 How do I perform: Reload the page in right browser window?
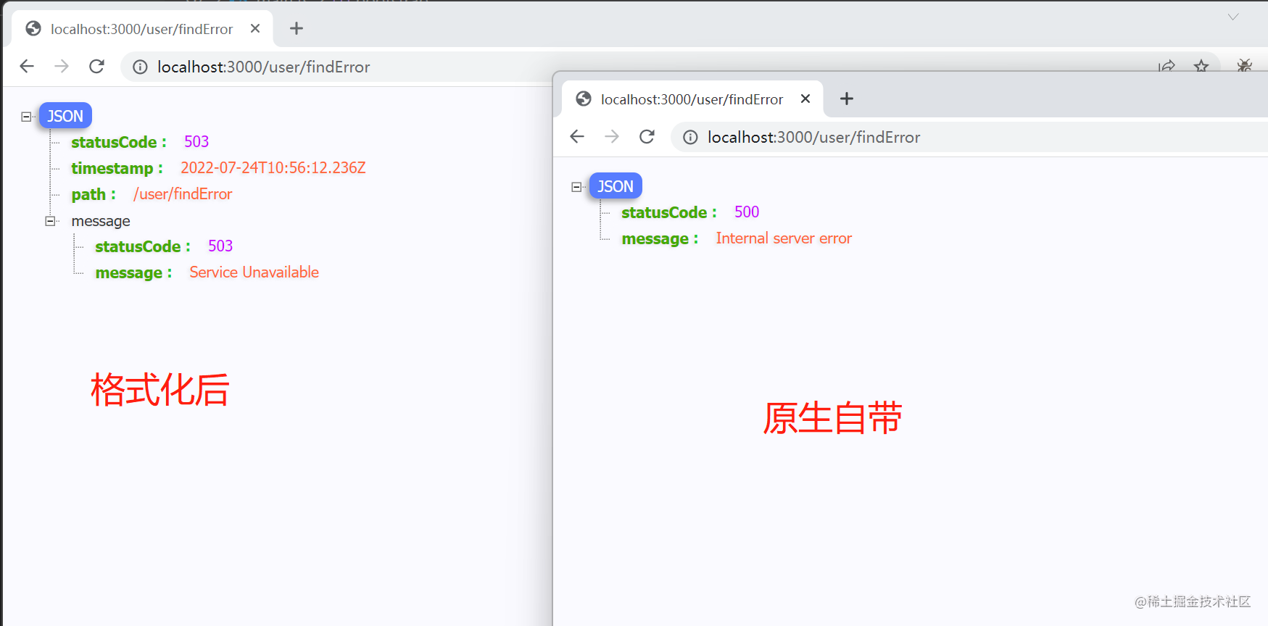647,137
